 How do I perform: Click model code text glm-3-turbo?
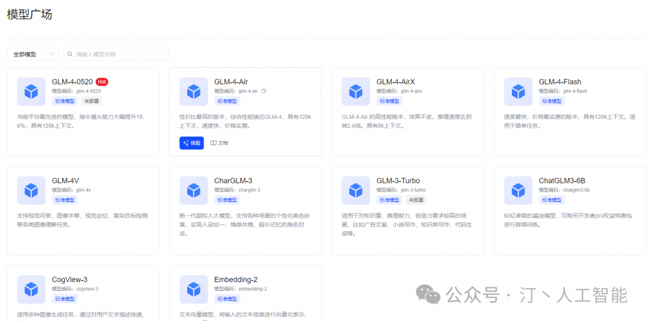(x=413, y=190)
